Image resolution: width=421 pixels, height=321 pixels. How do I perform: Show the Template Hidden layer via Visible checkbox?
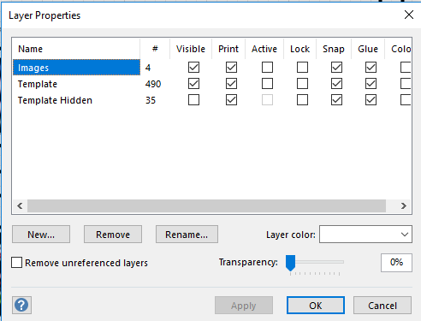click(x=193, y=100)
